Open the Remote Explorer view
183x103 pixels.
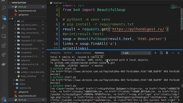[4, 36]
